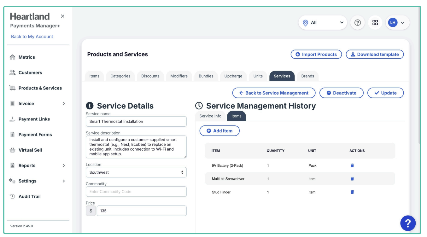
Task: Open Virtual Sell from sidebar
Action: (x=30, y=150)
